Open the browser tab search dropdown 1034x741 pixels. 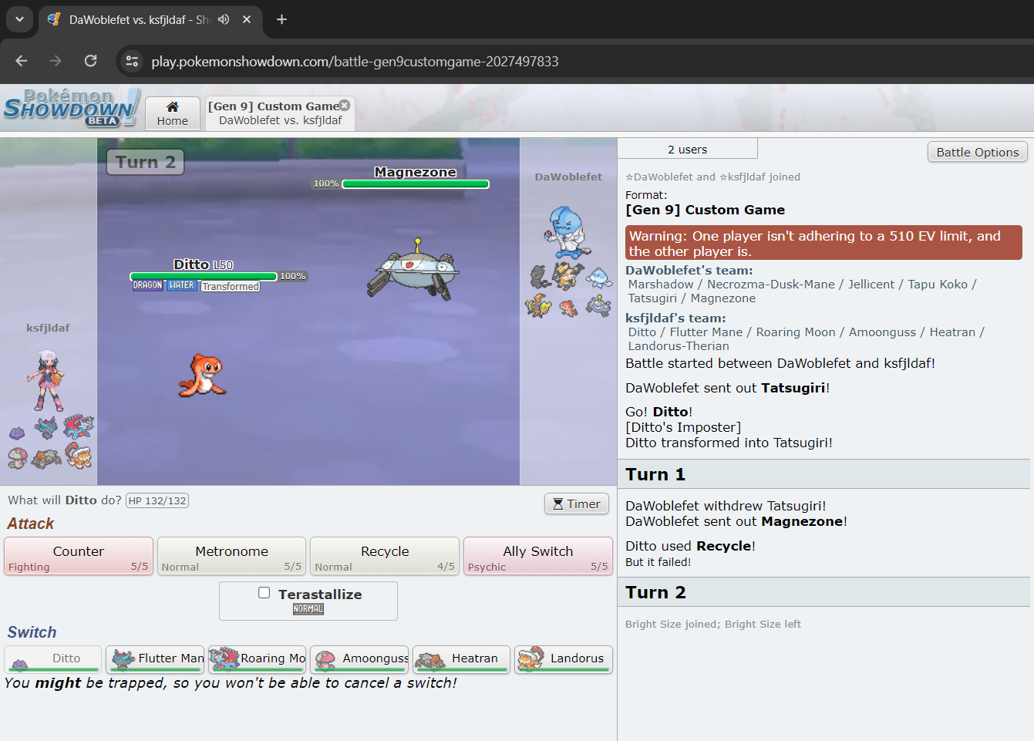click(x=19, y=19)
